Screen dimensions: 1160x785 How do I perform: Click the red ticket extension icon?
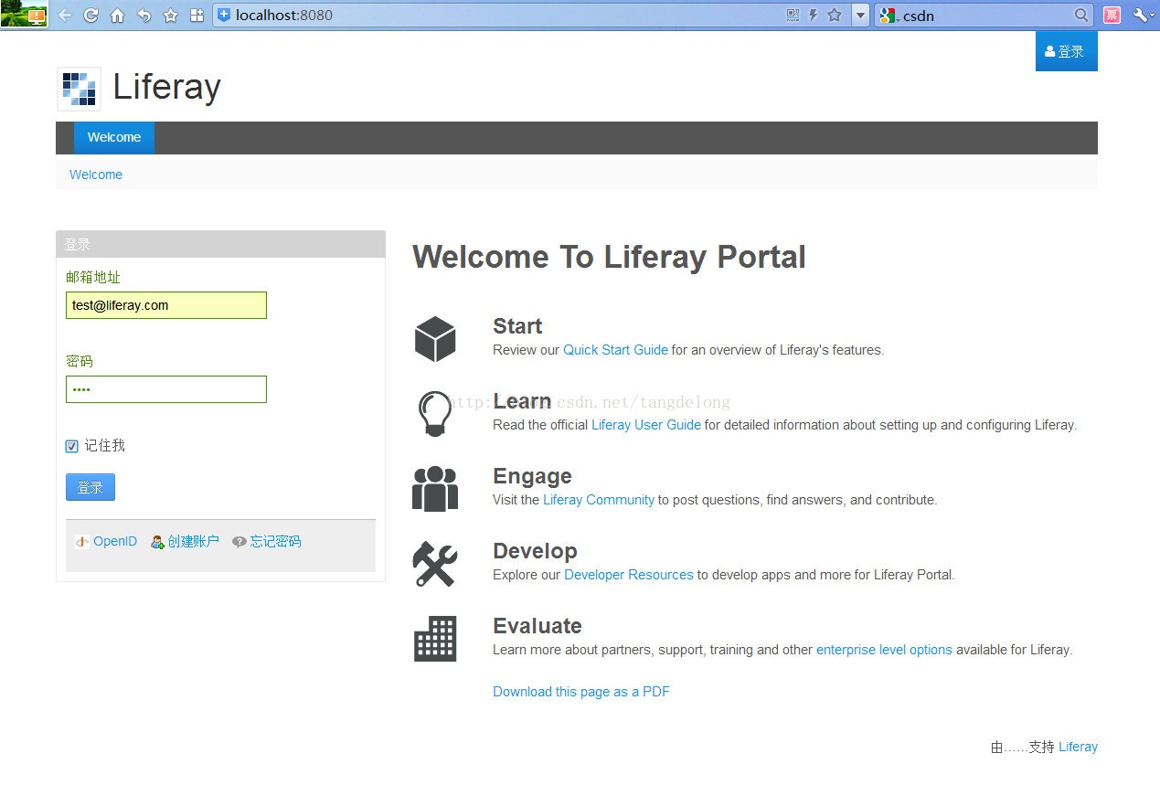pos(1112,15)
